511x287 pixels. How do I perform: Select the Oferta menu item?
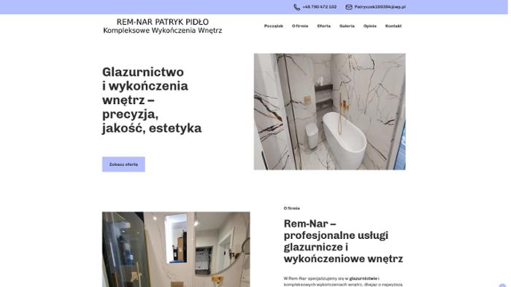coord(323,26)
